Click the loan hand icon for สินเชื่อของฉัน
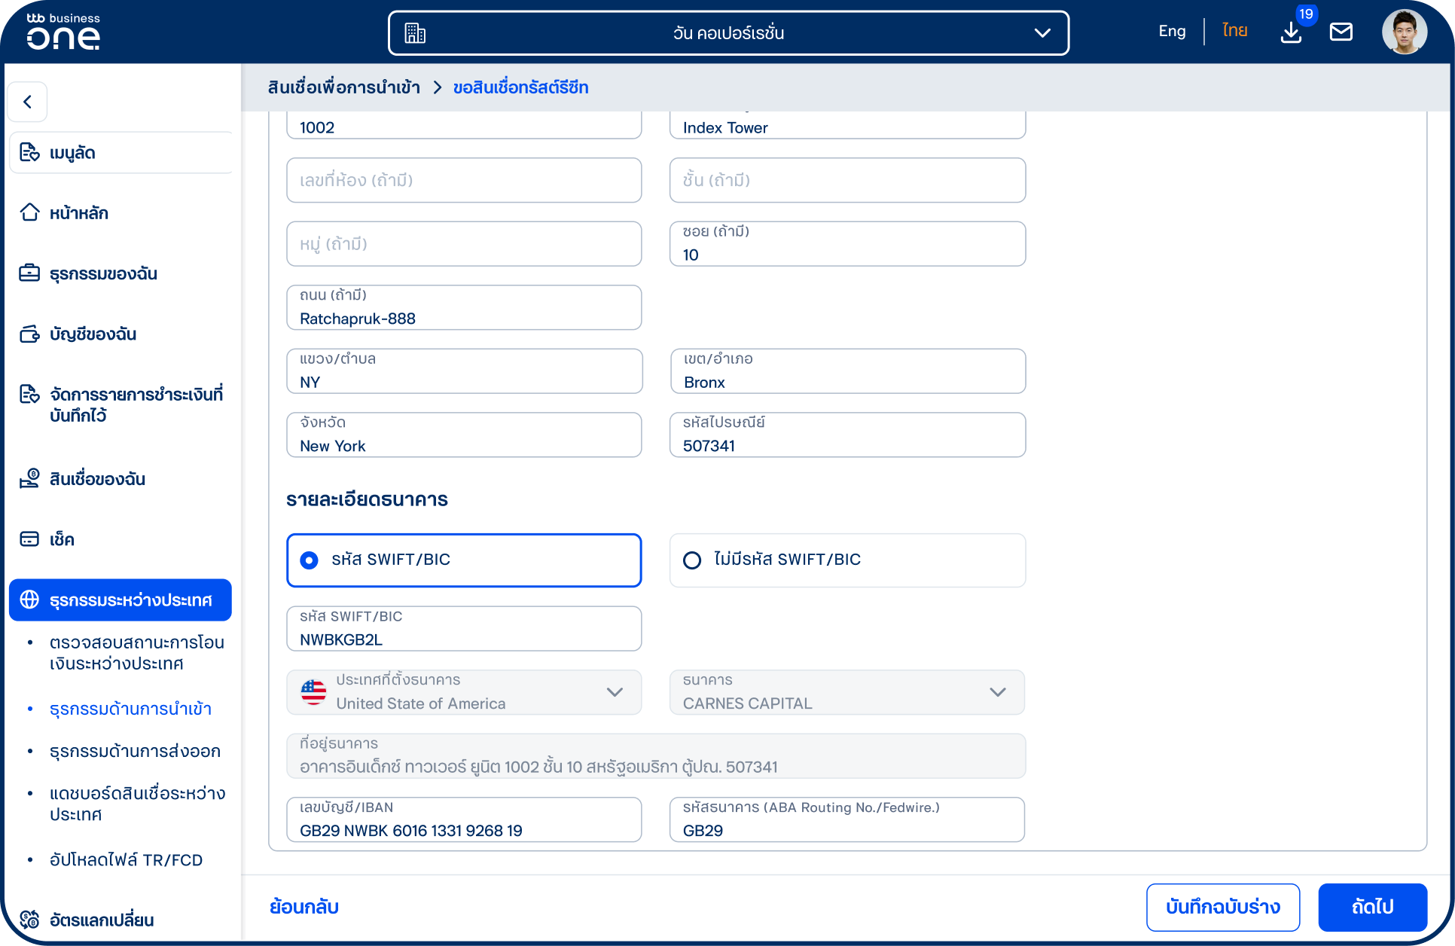 29,478
